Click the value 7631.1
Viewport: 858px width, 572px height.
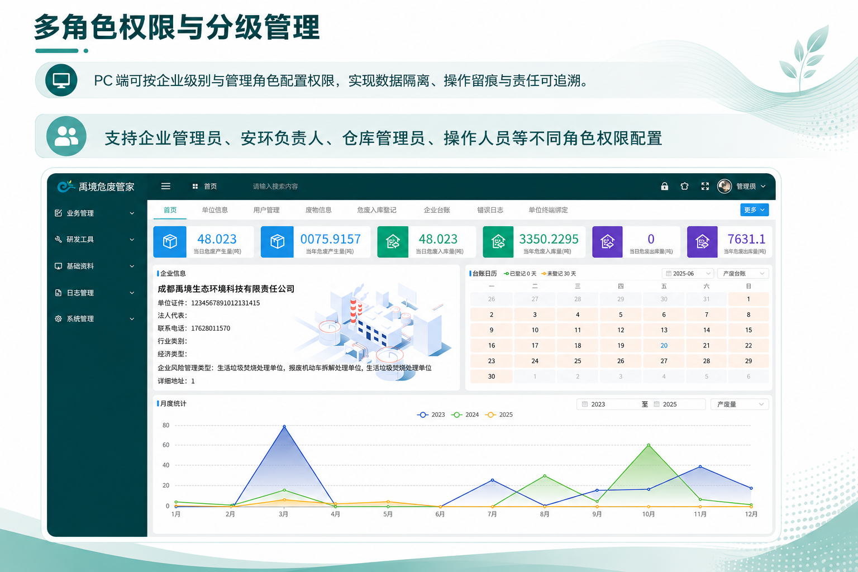(746, 239)
